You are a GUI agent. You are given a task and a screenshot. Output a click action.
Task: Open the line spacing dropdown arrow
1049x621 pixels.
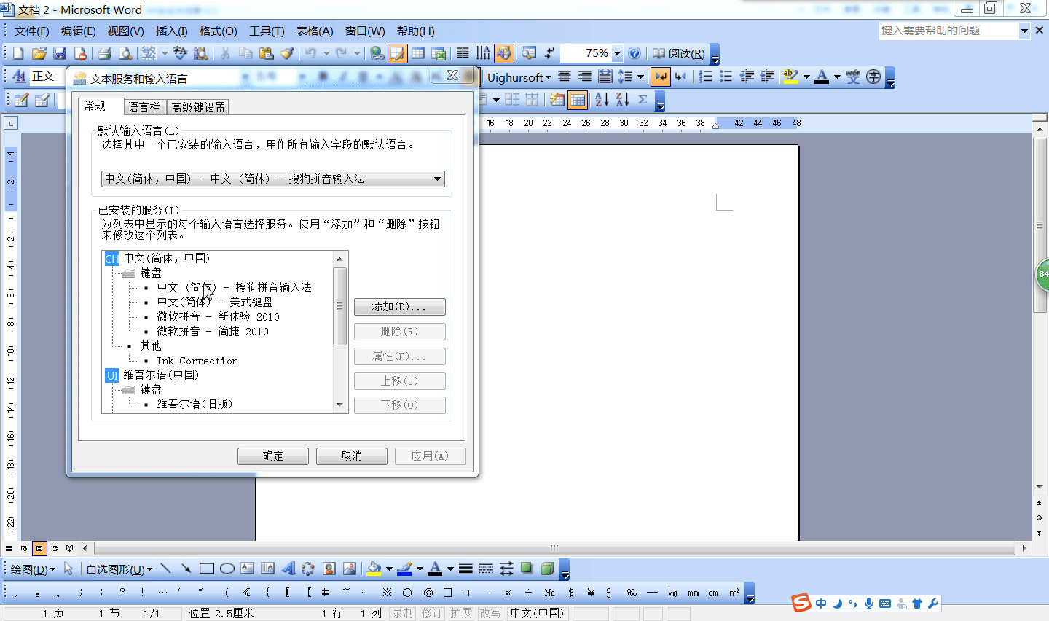pyautogui.click(x=640, y=77)
